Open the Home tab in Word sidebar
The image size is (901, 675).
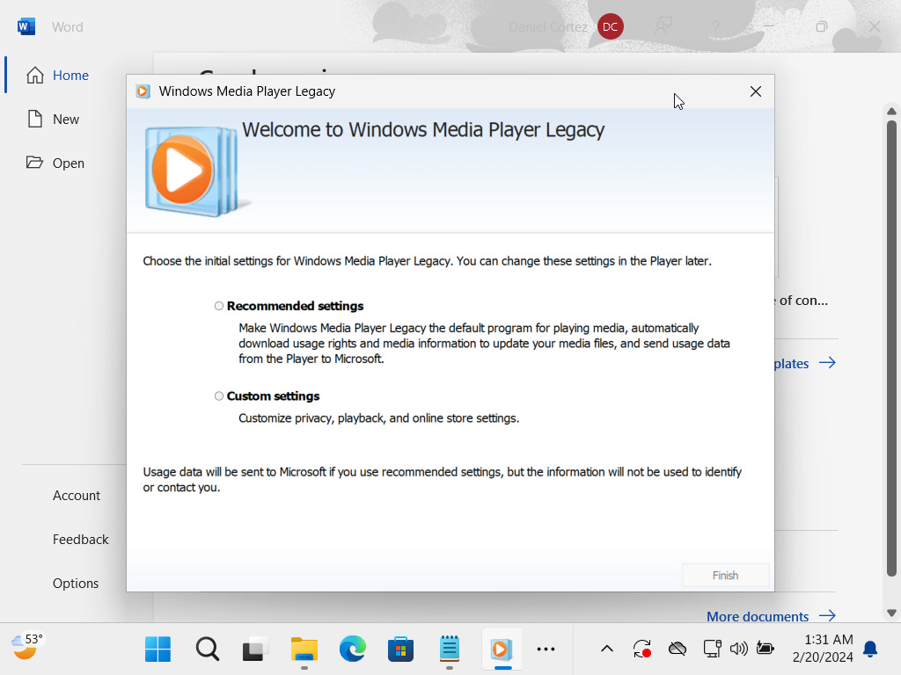(70, 76)
